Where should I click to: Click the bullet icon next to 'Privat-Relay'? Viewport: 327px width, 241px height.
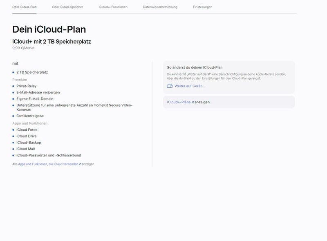13,86
